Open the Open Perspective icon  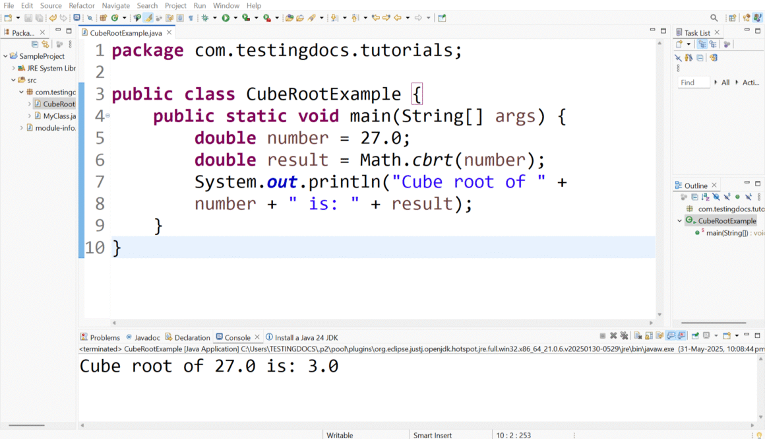(732, 18)
